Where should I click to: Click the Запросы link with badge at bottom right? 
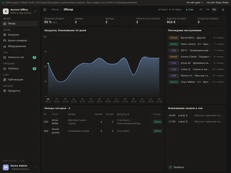click(176, 167)
